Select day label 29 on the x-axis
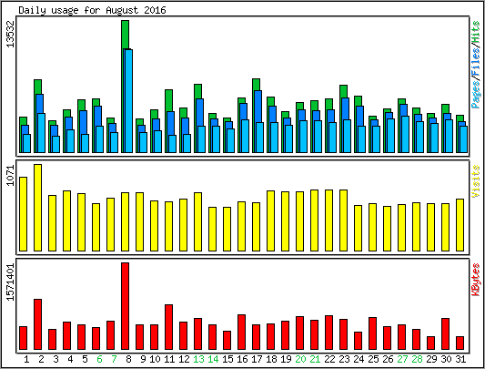 pyautogui.click(x=431, y=359)
